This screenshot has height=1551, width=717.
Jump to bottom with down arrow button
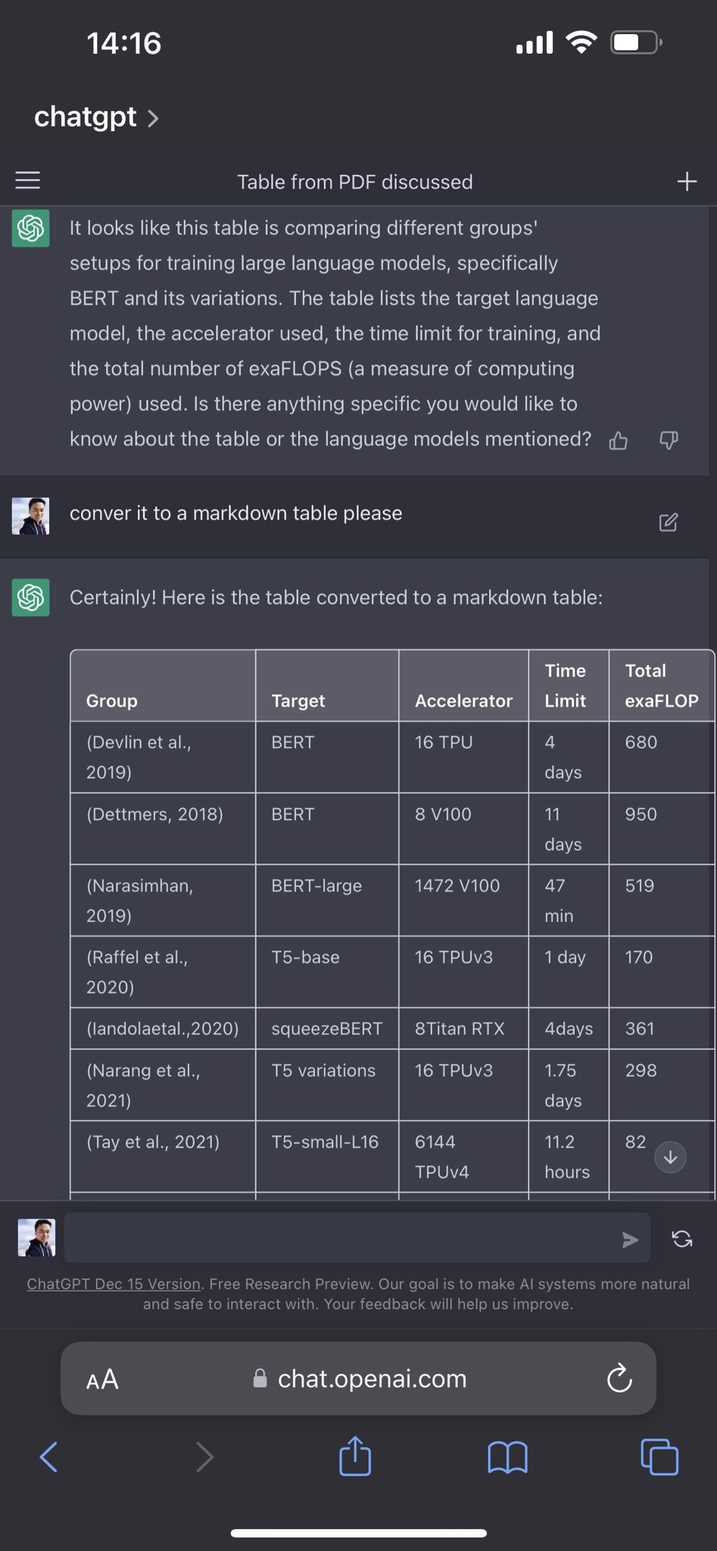click(x=670, y=1157)
